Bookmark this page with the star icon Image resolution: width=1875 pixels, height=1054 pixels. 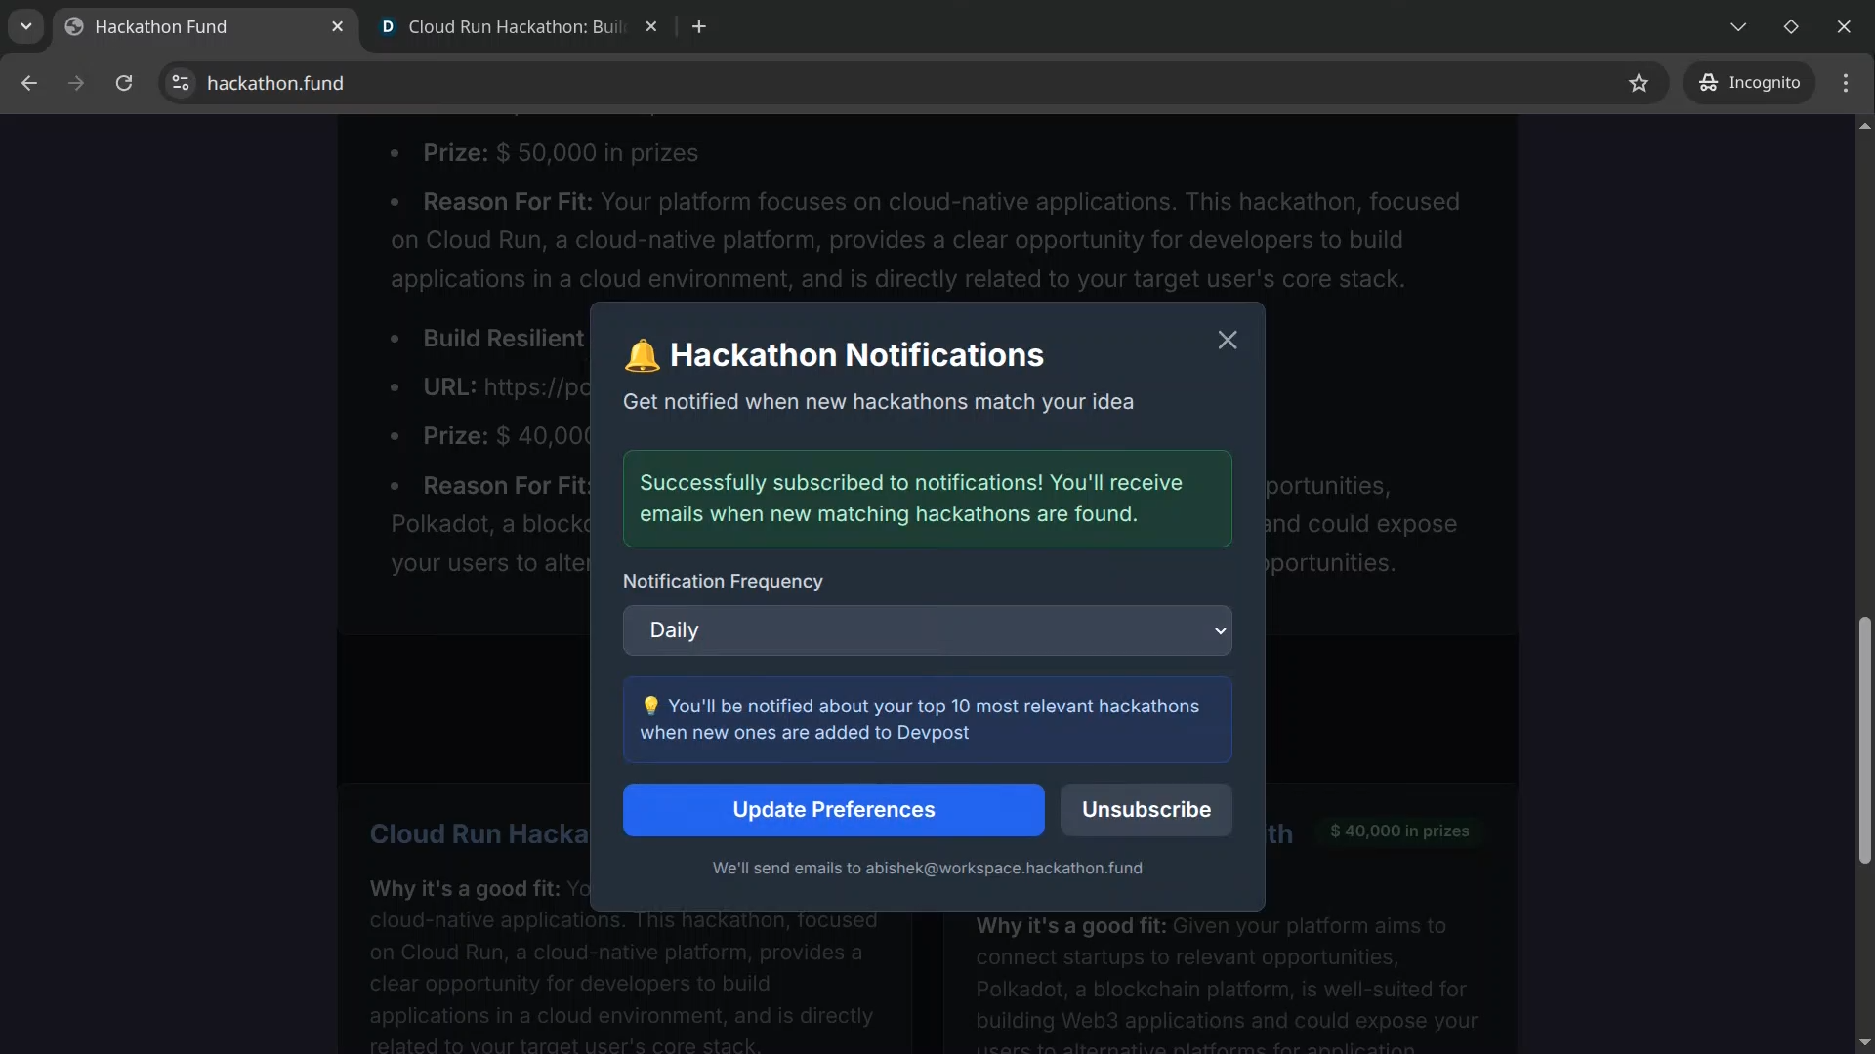1639,83
